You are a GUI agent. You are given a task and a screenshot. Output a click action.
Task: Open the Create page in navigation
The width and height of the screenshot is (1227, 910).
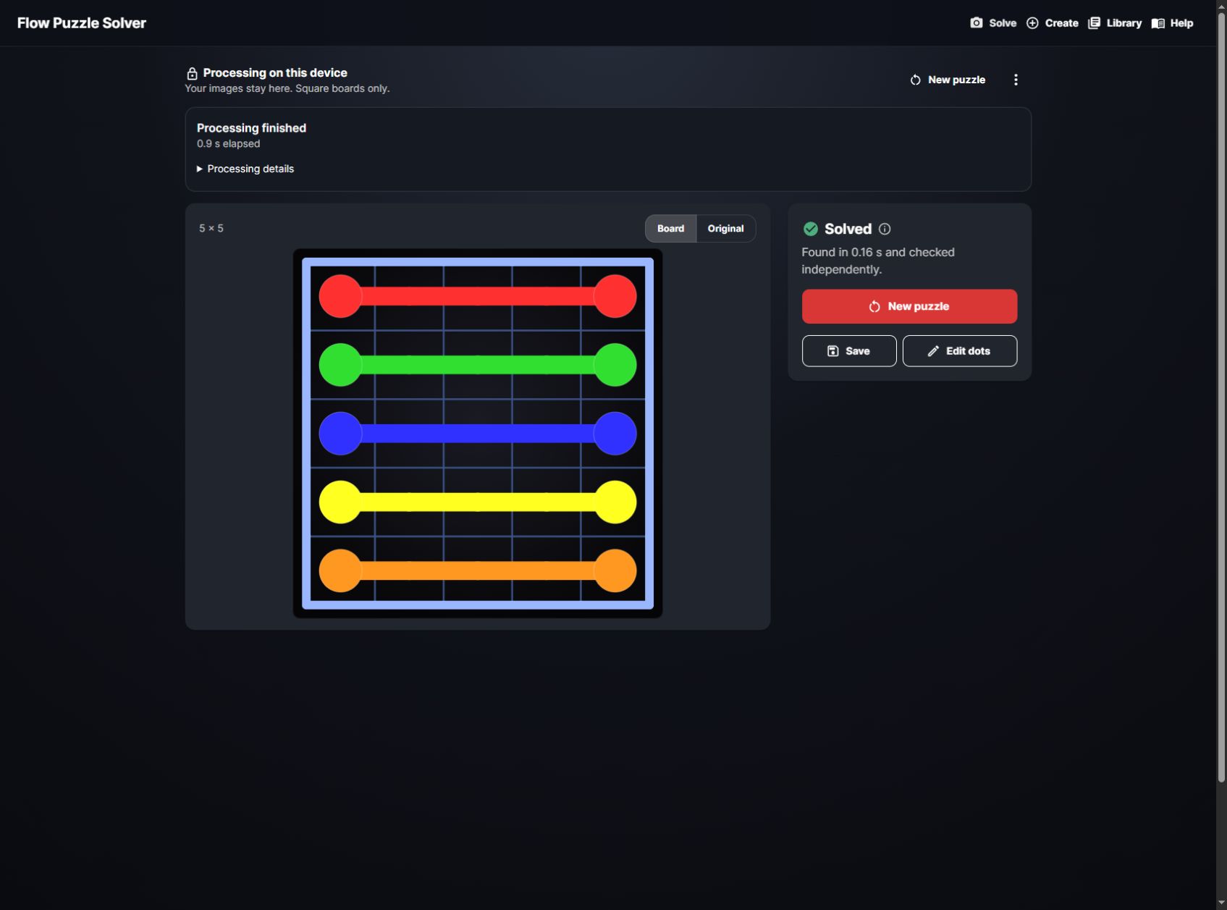(x=1052, y=23)
